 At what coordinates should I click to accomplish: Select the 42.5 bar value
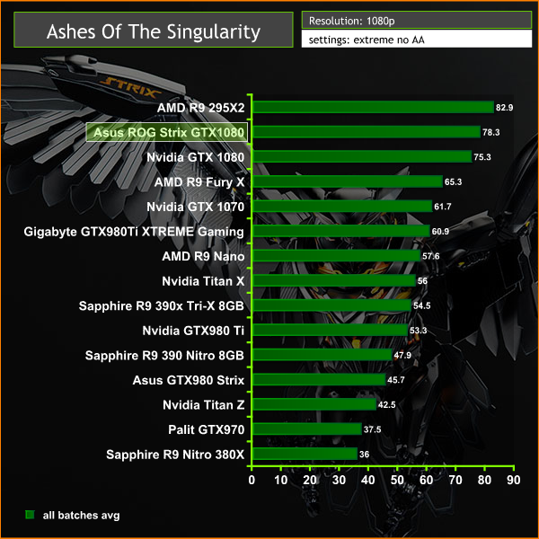[386, 404]
